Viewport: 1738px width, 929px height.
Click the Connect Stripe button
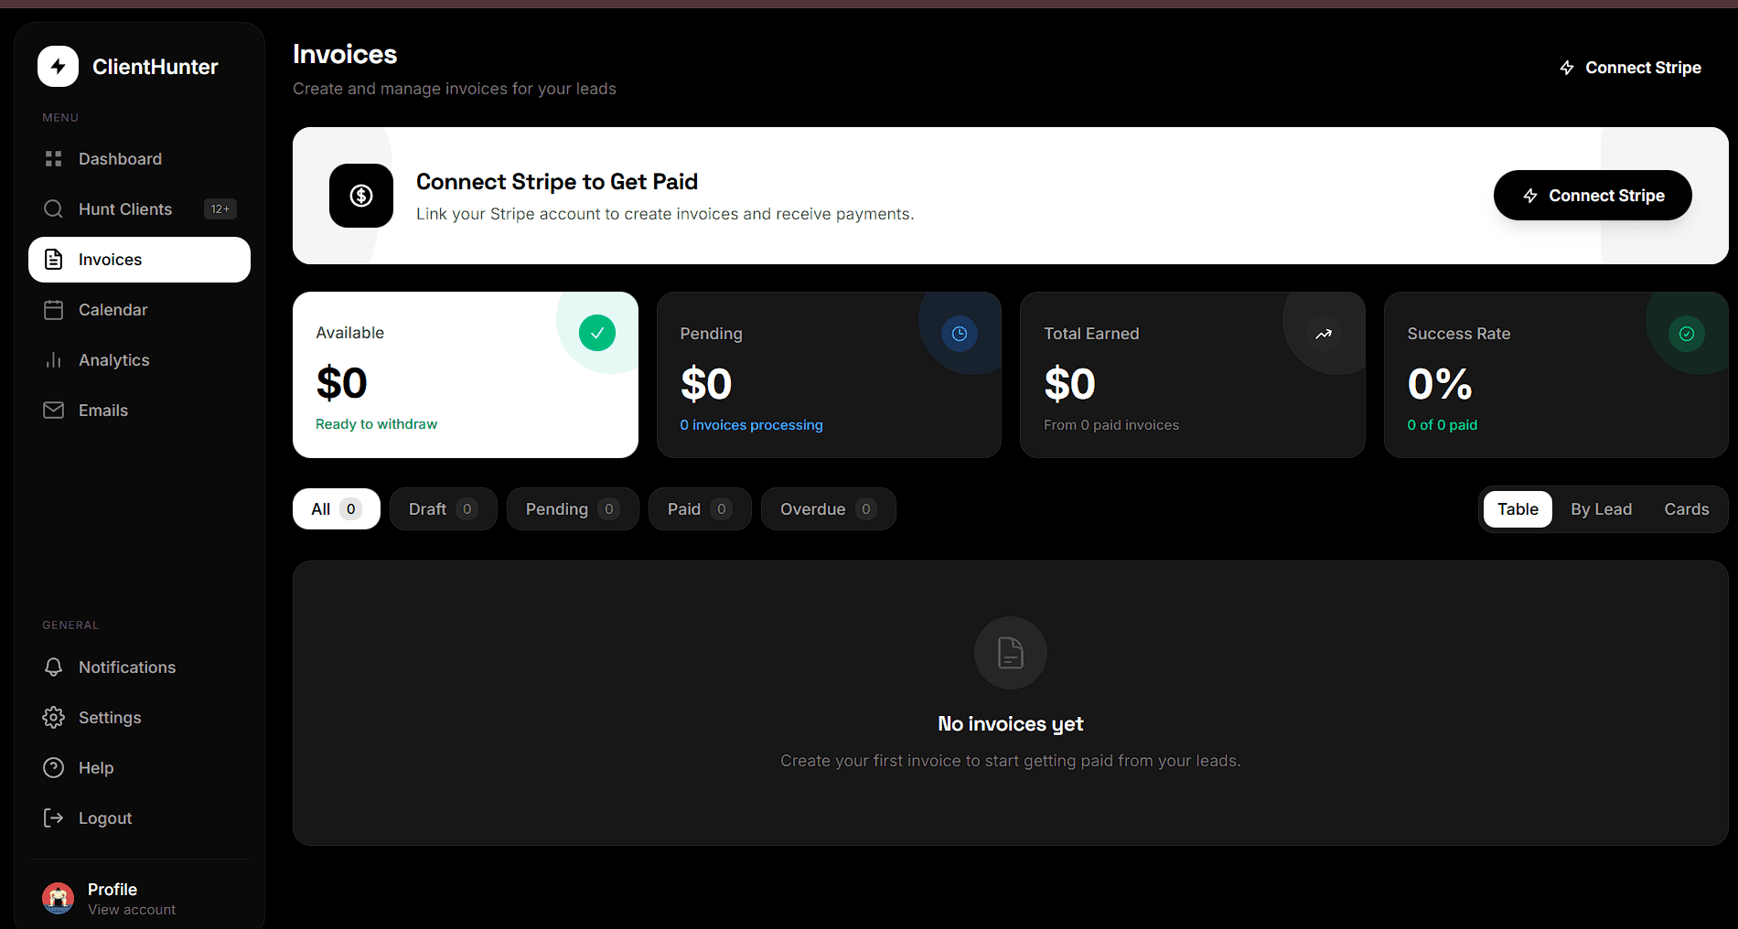[1592, 195]
